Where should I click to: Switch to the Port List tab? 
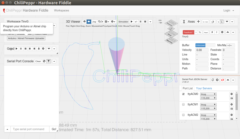[188, 88]
